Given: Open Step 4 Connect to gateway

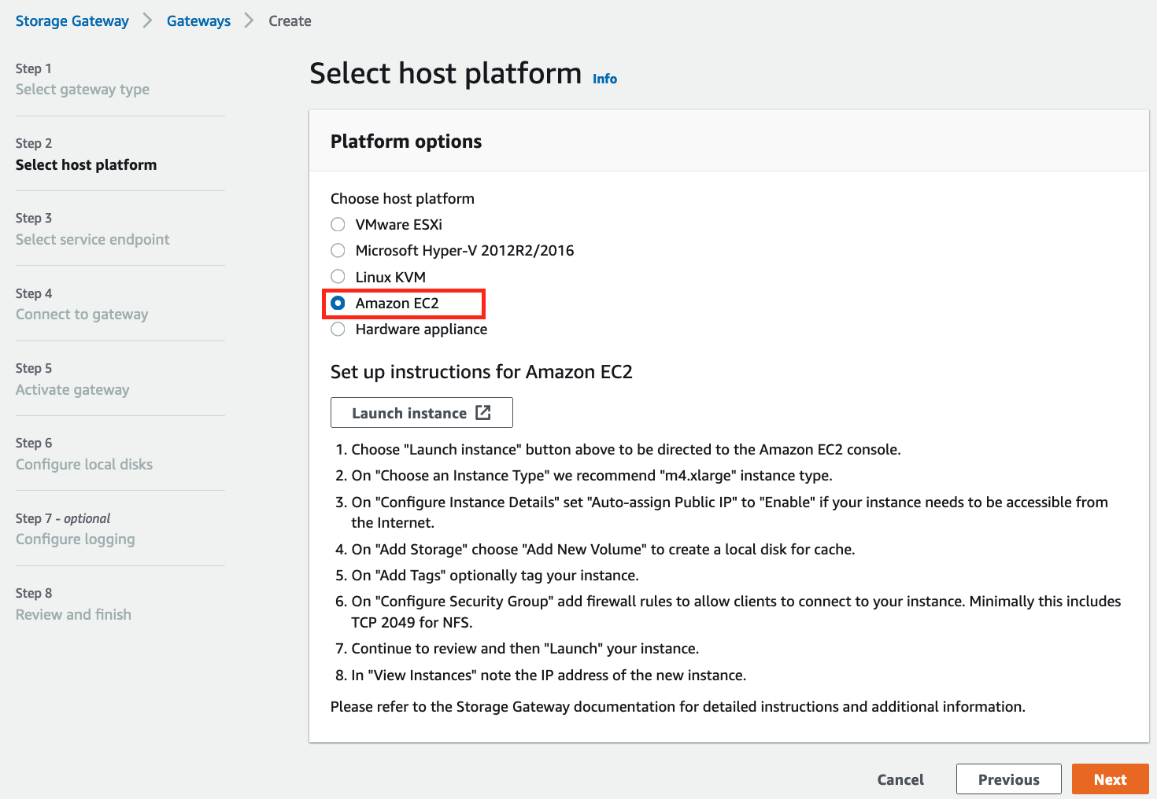Looking at the screenshot, I should click(x=82, y=315).
